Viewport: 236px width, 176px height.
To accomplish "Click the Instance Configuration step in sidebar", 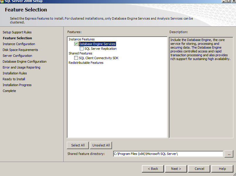I will pos(19,44).
